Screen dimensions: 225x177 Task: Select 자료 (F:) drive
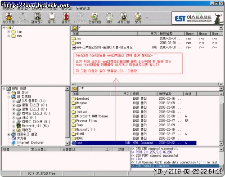tap(29, 117)
